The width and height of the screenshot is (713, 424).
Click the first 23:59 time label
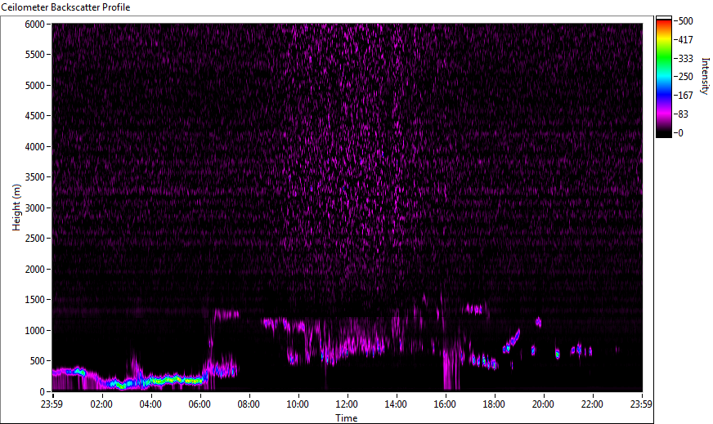pos(52,404)
